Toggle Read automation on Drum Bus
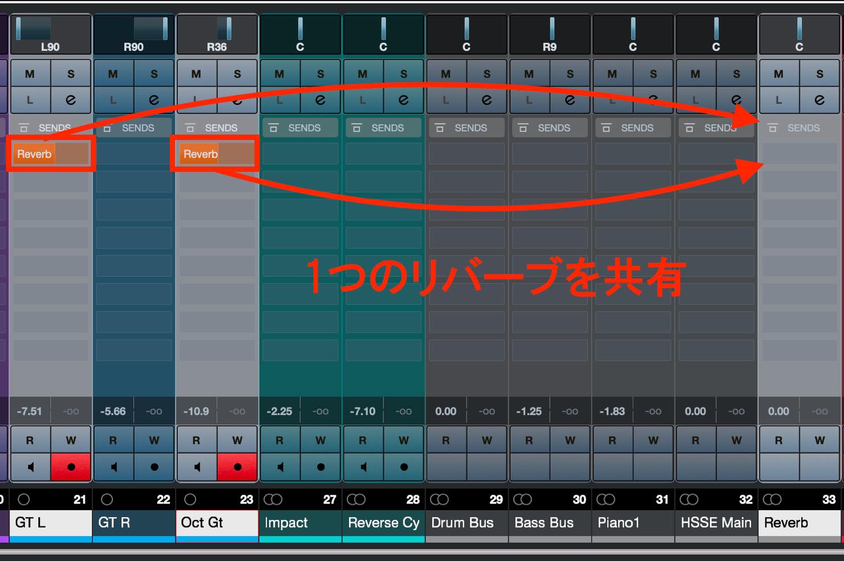This screenshot has width=844, height=561. tap(447, 440)
